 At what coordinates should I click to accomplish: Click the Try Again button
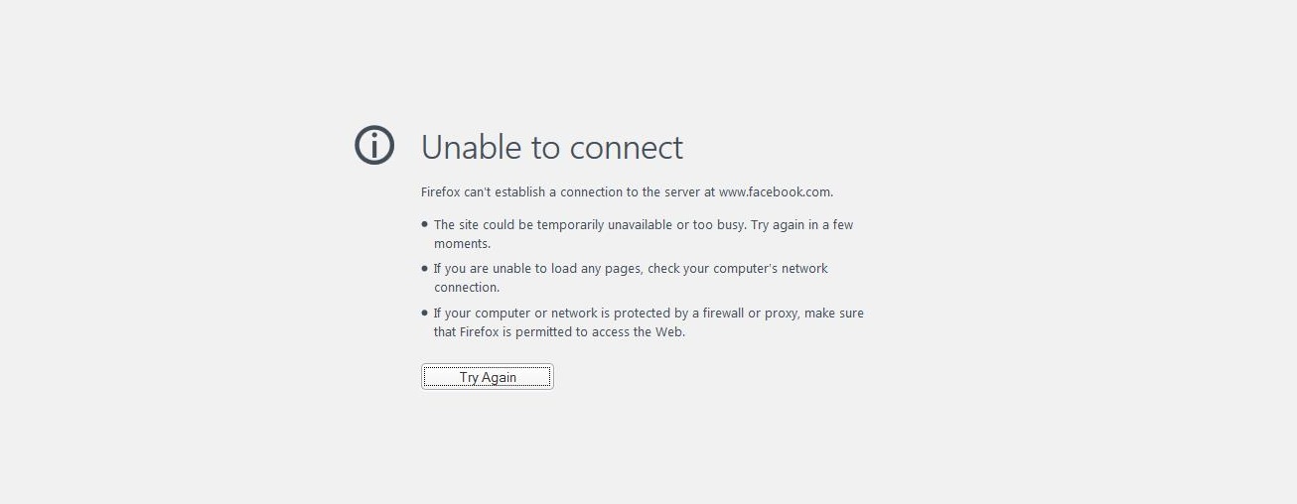(x=488, y=377)
